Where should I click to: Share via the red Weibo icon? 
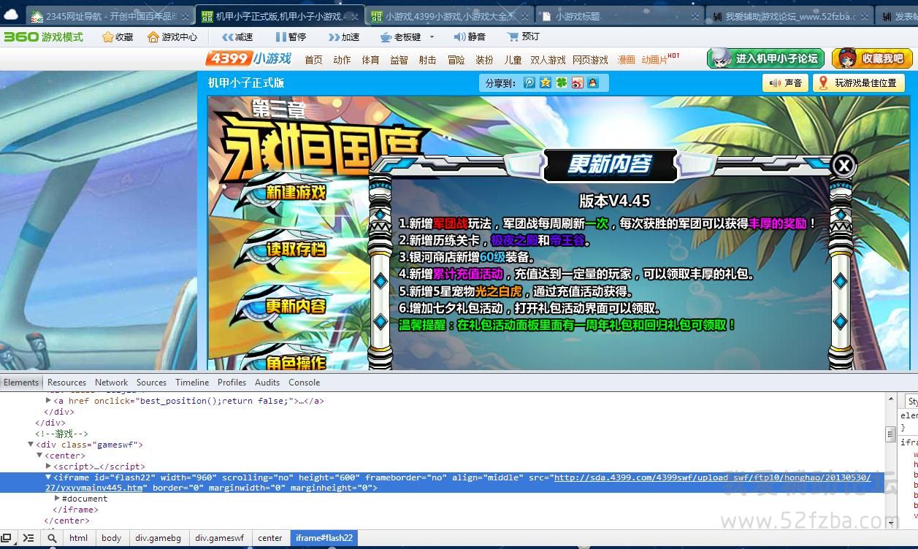coord(578,83)
